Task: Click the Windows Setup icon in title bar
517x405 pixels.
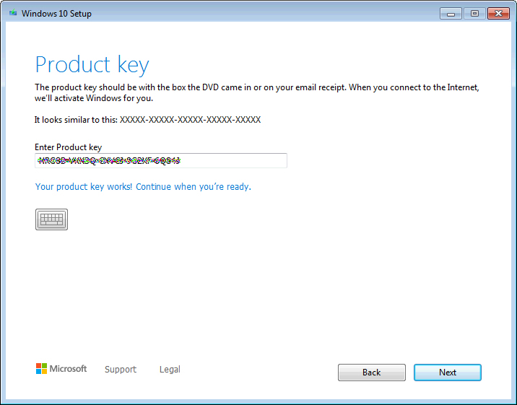Action: [x=13, y=13]
